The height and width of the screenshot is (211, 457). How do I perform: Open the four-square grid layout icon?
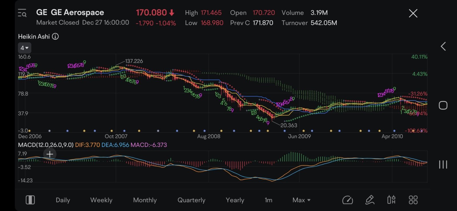pos(413,200)
